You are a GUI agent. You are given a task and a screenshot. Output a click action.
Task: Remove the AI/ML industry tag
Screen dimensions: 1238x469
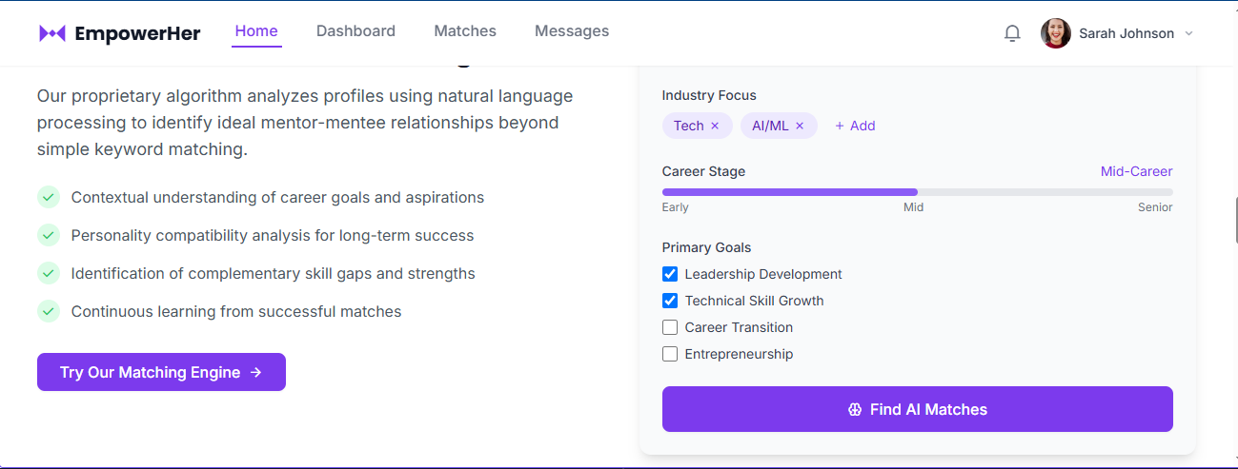(x=800, y=126)
